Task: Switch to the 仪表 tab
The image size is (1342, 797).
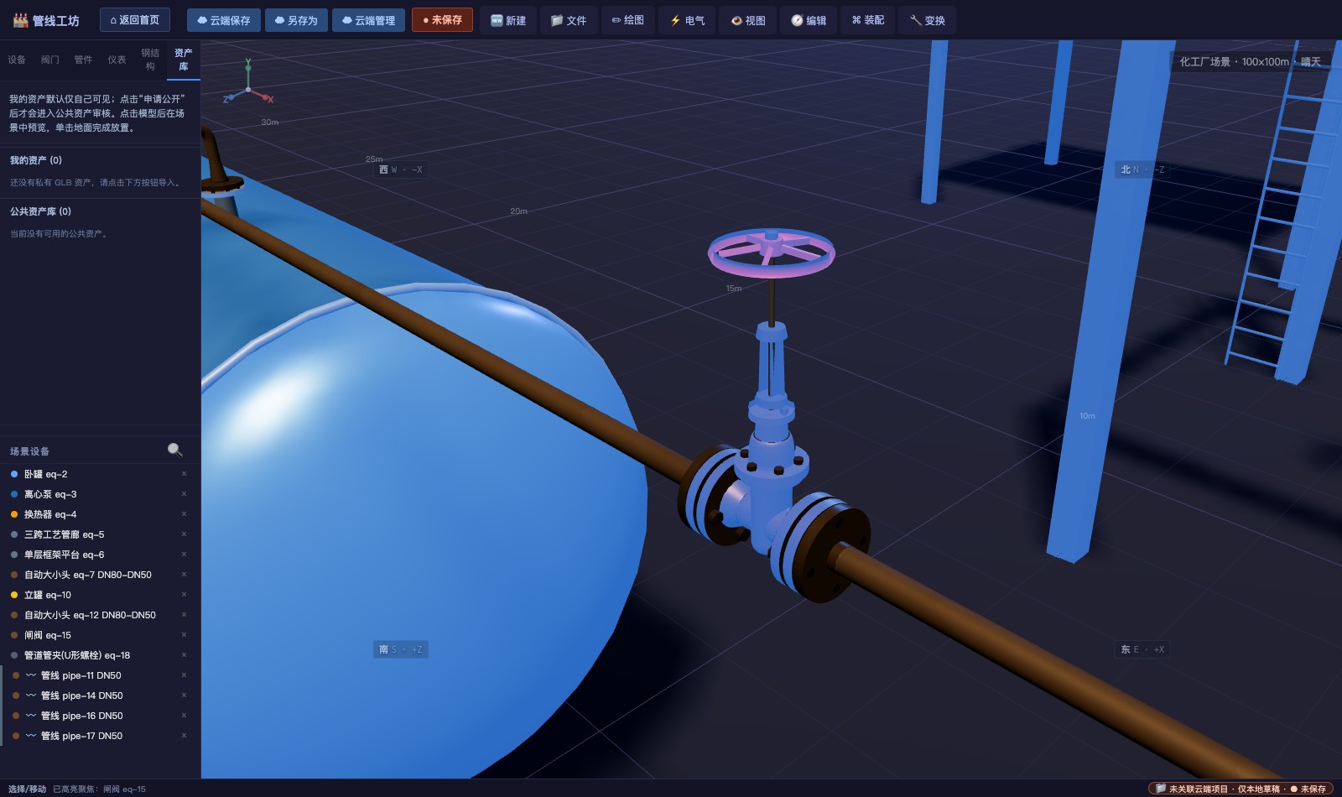Action: [117, 60]
